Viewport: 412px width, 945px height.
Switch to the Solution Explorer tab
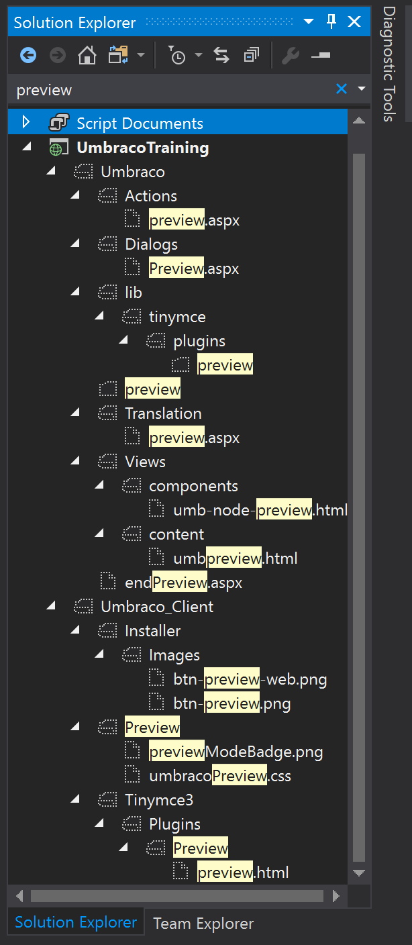[76, 922]
